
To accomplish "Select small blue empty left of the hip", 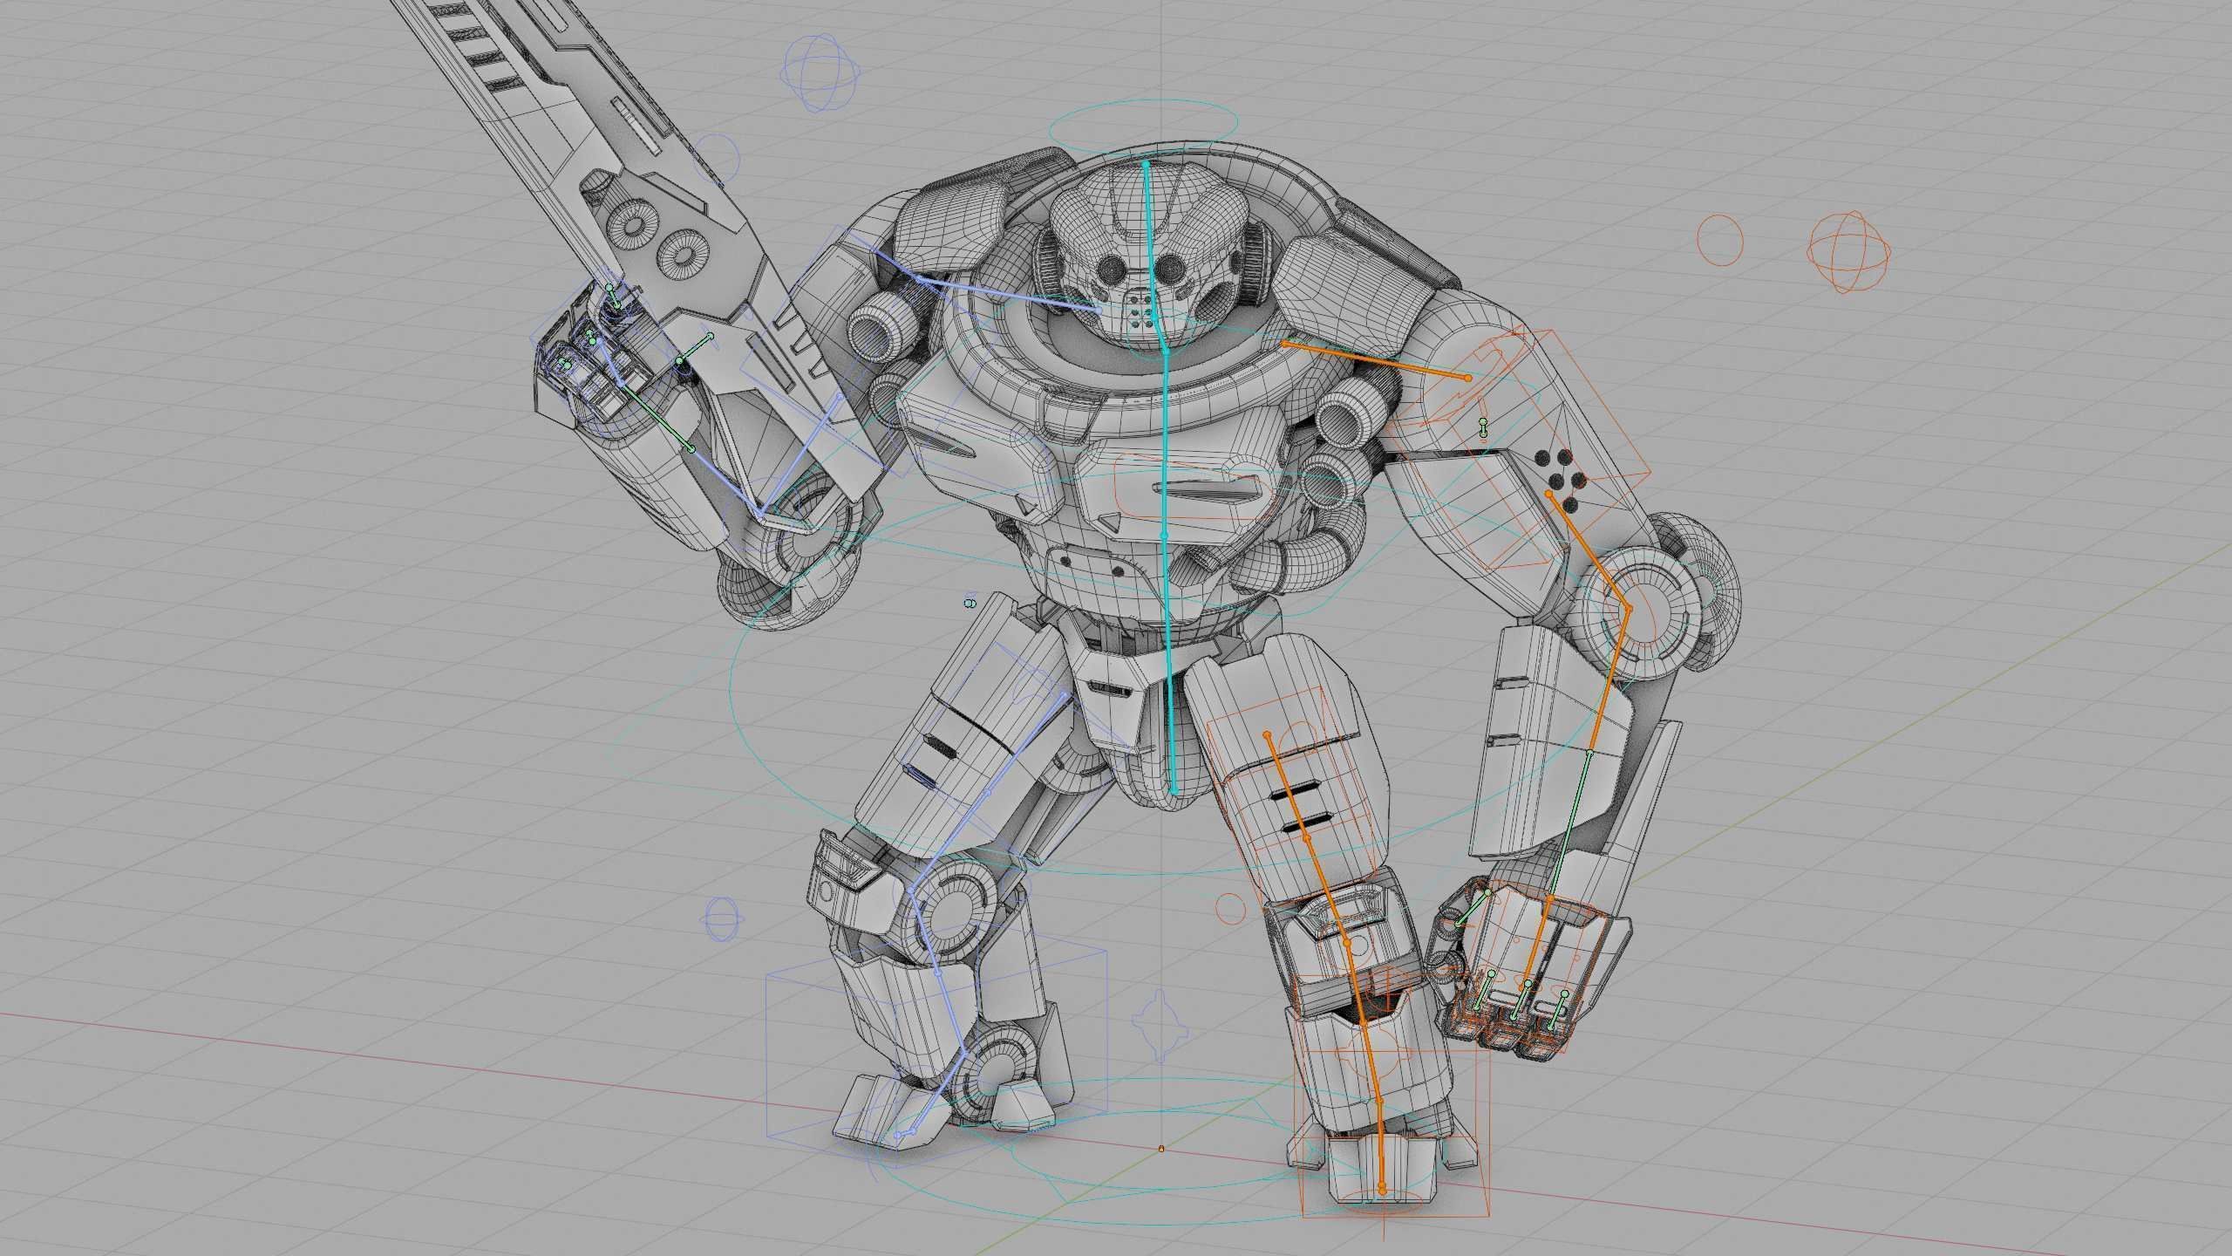I will pos(970,603).
